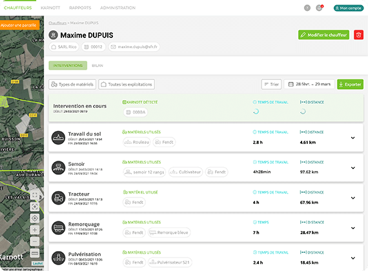Click the 4h28min work time value
Screen dimensions: 368x271
click(261, 172)
